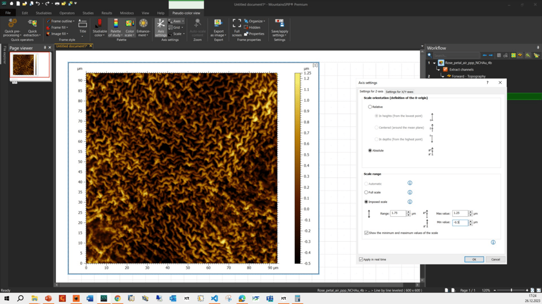Viewport: 542px width, 304px height.
Task: Select the page thumbnail in Page viewer
Action: click(30, 65)
